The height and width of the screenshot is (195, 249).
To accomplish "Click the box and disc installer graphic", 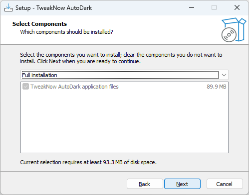I will pyautogui.click(x=234, y=30).
